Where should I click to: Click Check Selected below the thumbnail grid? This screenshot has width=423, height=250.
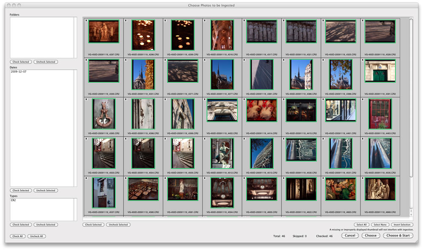coord(93,225)
